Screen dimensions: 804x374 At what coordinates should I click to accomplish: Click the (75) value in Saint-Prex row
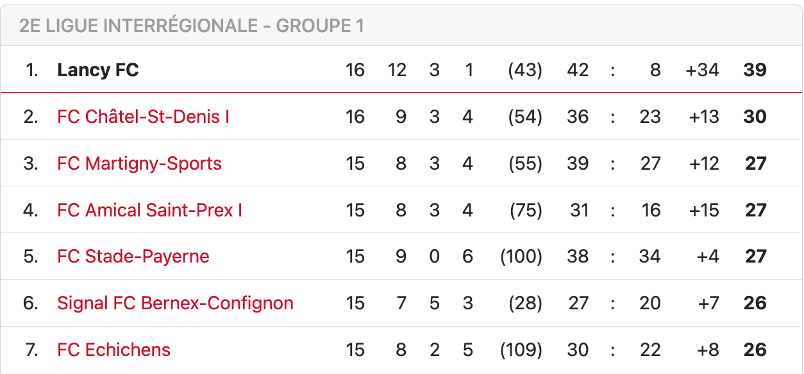pyautogui.click(x=525, y=210)
